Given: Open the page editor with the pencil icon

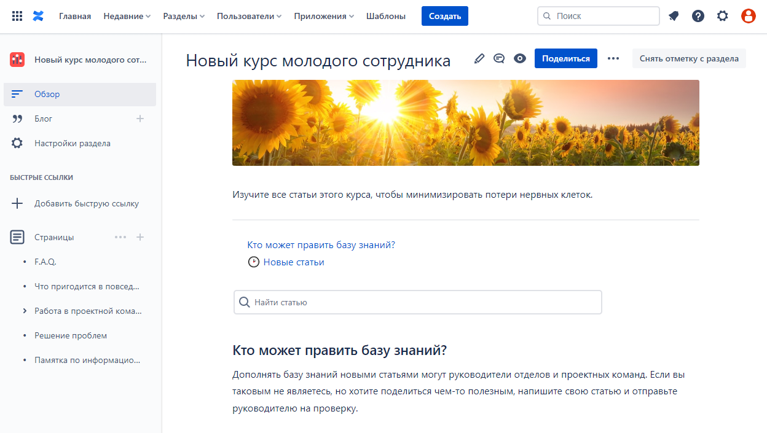Looking at the screenshot, I should (x=479, y=58).
